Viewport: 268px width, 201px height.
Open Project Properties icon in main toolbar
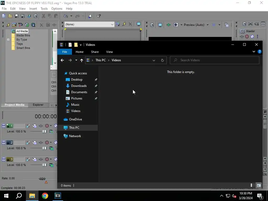pyautogui.click(x=35, y=16)
